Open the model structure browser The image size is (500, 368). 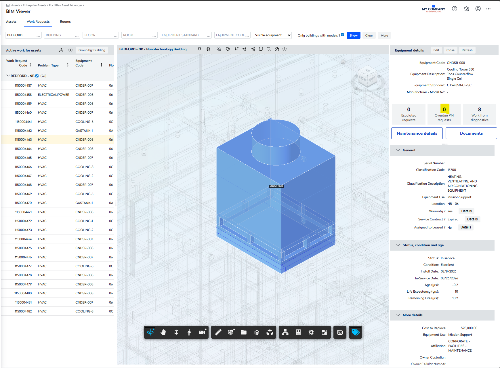tap(285, 332)
